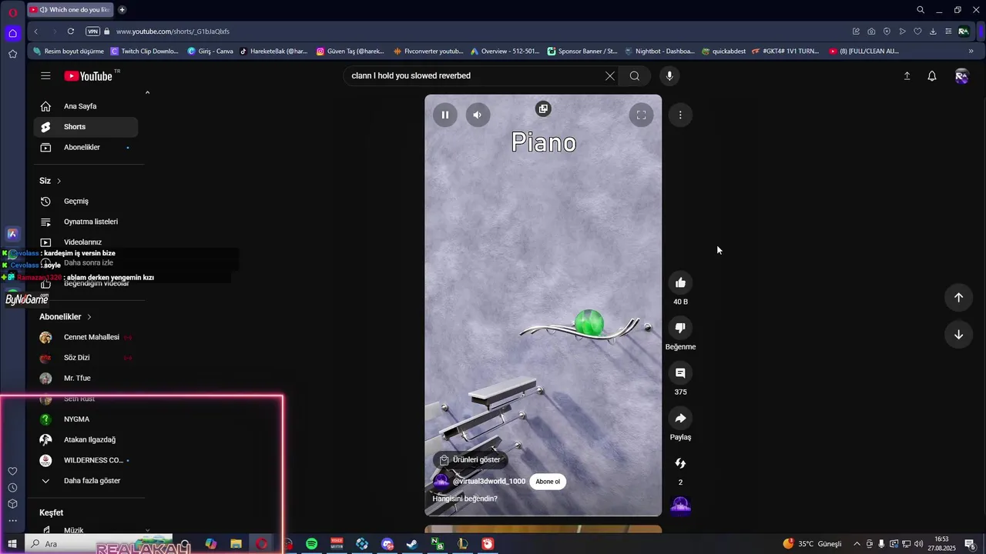Open the Shorts sound thumbnail

pyautogui.click(x=680, y=506)
